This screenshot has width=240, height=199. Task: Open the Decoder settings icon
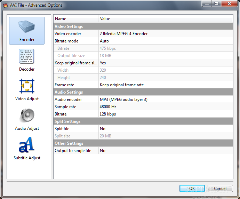point(27,56)
